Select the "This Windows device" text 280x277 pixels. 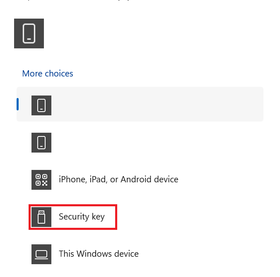tap(99, 254)
